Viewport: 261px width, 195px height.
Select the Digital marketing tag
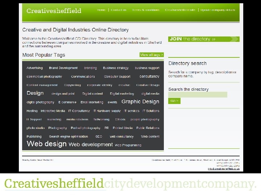click(x=122, y=94)
